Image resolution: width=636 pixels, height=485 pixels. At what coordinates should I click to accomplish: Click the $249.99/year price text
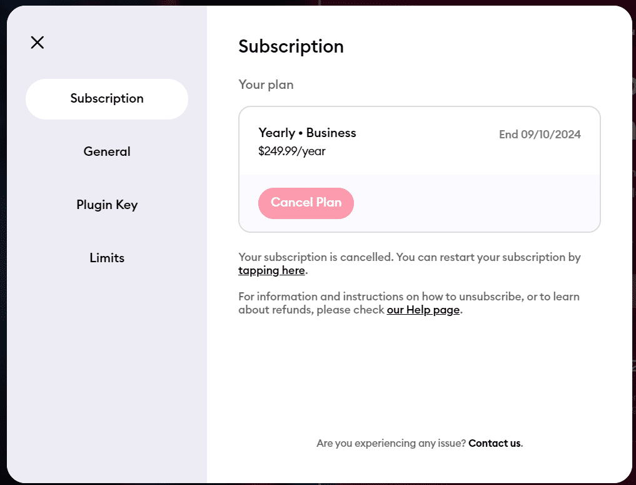click(x=292, y=151)
